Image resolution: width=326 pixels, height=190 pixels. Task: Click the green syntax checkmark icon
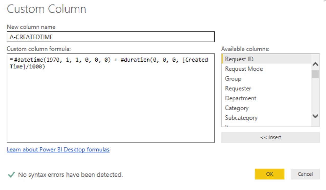pyautogui.click(x=11, y=175)
